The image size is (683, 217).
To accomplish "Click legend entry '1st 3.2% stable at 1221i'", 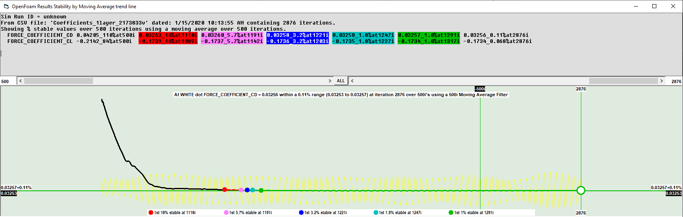I will (x=323, y=213).
